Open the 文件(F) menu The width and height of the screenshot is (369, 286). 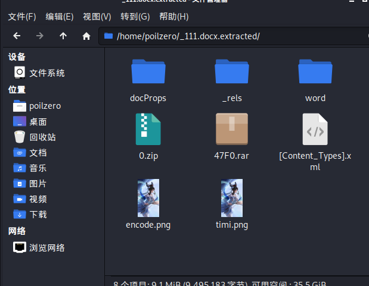(22, 16)
